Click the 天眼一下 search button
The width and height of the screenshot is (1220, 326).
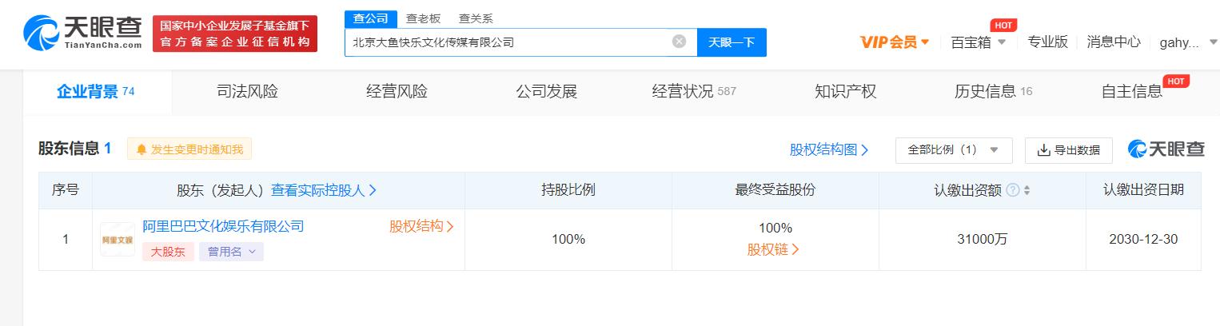click(x=732, y=42)
